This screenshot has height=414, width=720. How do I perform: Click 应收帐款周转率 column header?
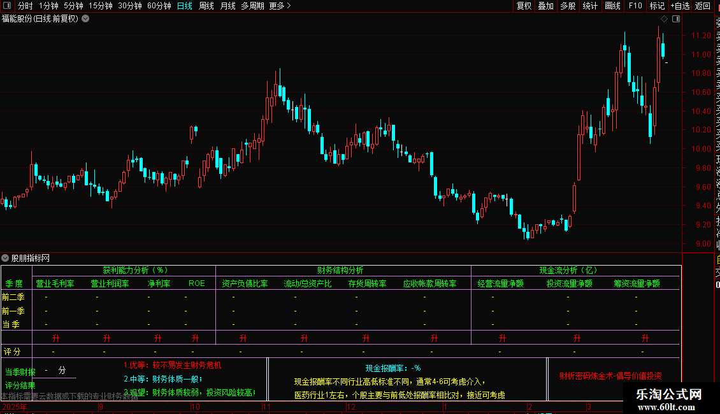click(x=430, y=283)
